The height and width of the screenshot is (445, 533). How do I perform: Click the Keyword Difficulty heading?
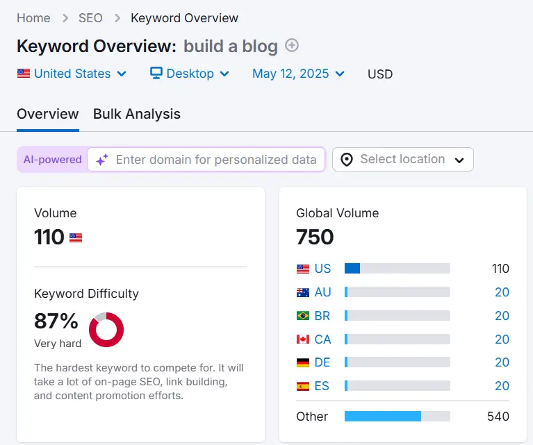pos(86,294)
